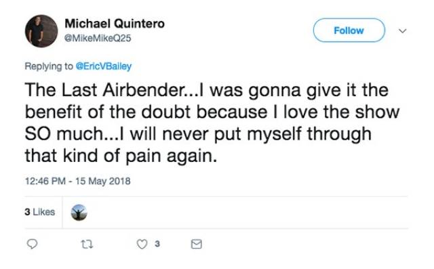Image resolution: width=434 pixels, height=269 pixels.
Task: Open Michael Quintero's profile picture
Action: tap(41, 31)
